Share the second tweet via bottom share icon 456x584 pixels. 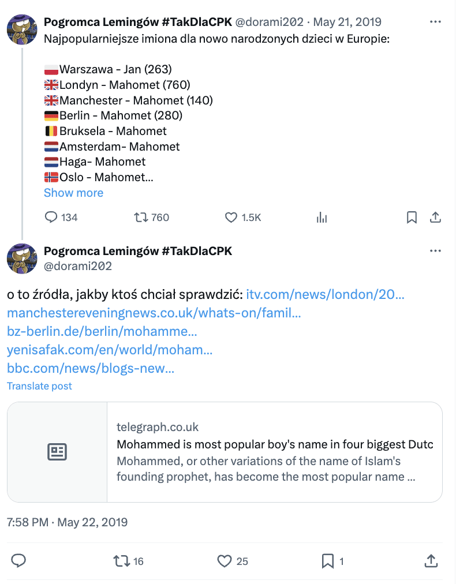click(x=430, y=560)
